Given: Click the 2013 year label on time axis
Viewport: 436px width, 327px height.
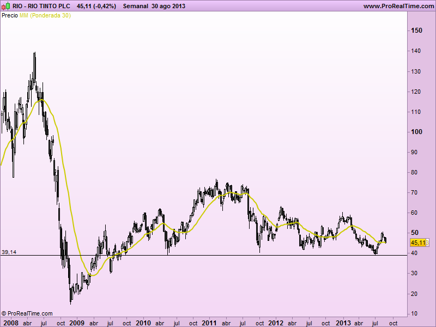Looking at the screenshot, I should [343, 323].
